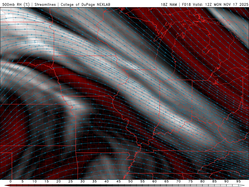Screen dimensions: 249x187
Task: Click the 'Valid: 12Z MON NOV 17 2025' text
Action: click(220, 4)
